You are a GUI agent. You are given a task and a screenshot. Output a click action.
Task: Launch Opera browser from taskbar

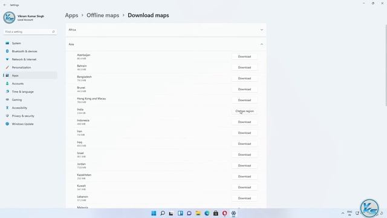[x=224, y=213]
